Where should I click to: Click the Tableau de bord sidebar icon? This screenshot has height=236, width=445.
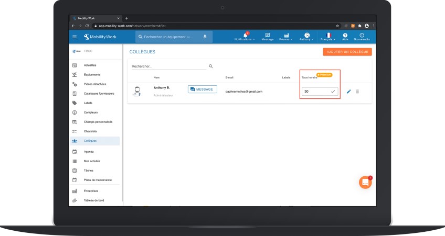point(75,200)
